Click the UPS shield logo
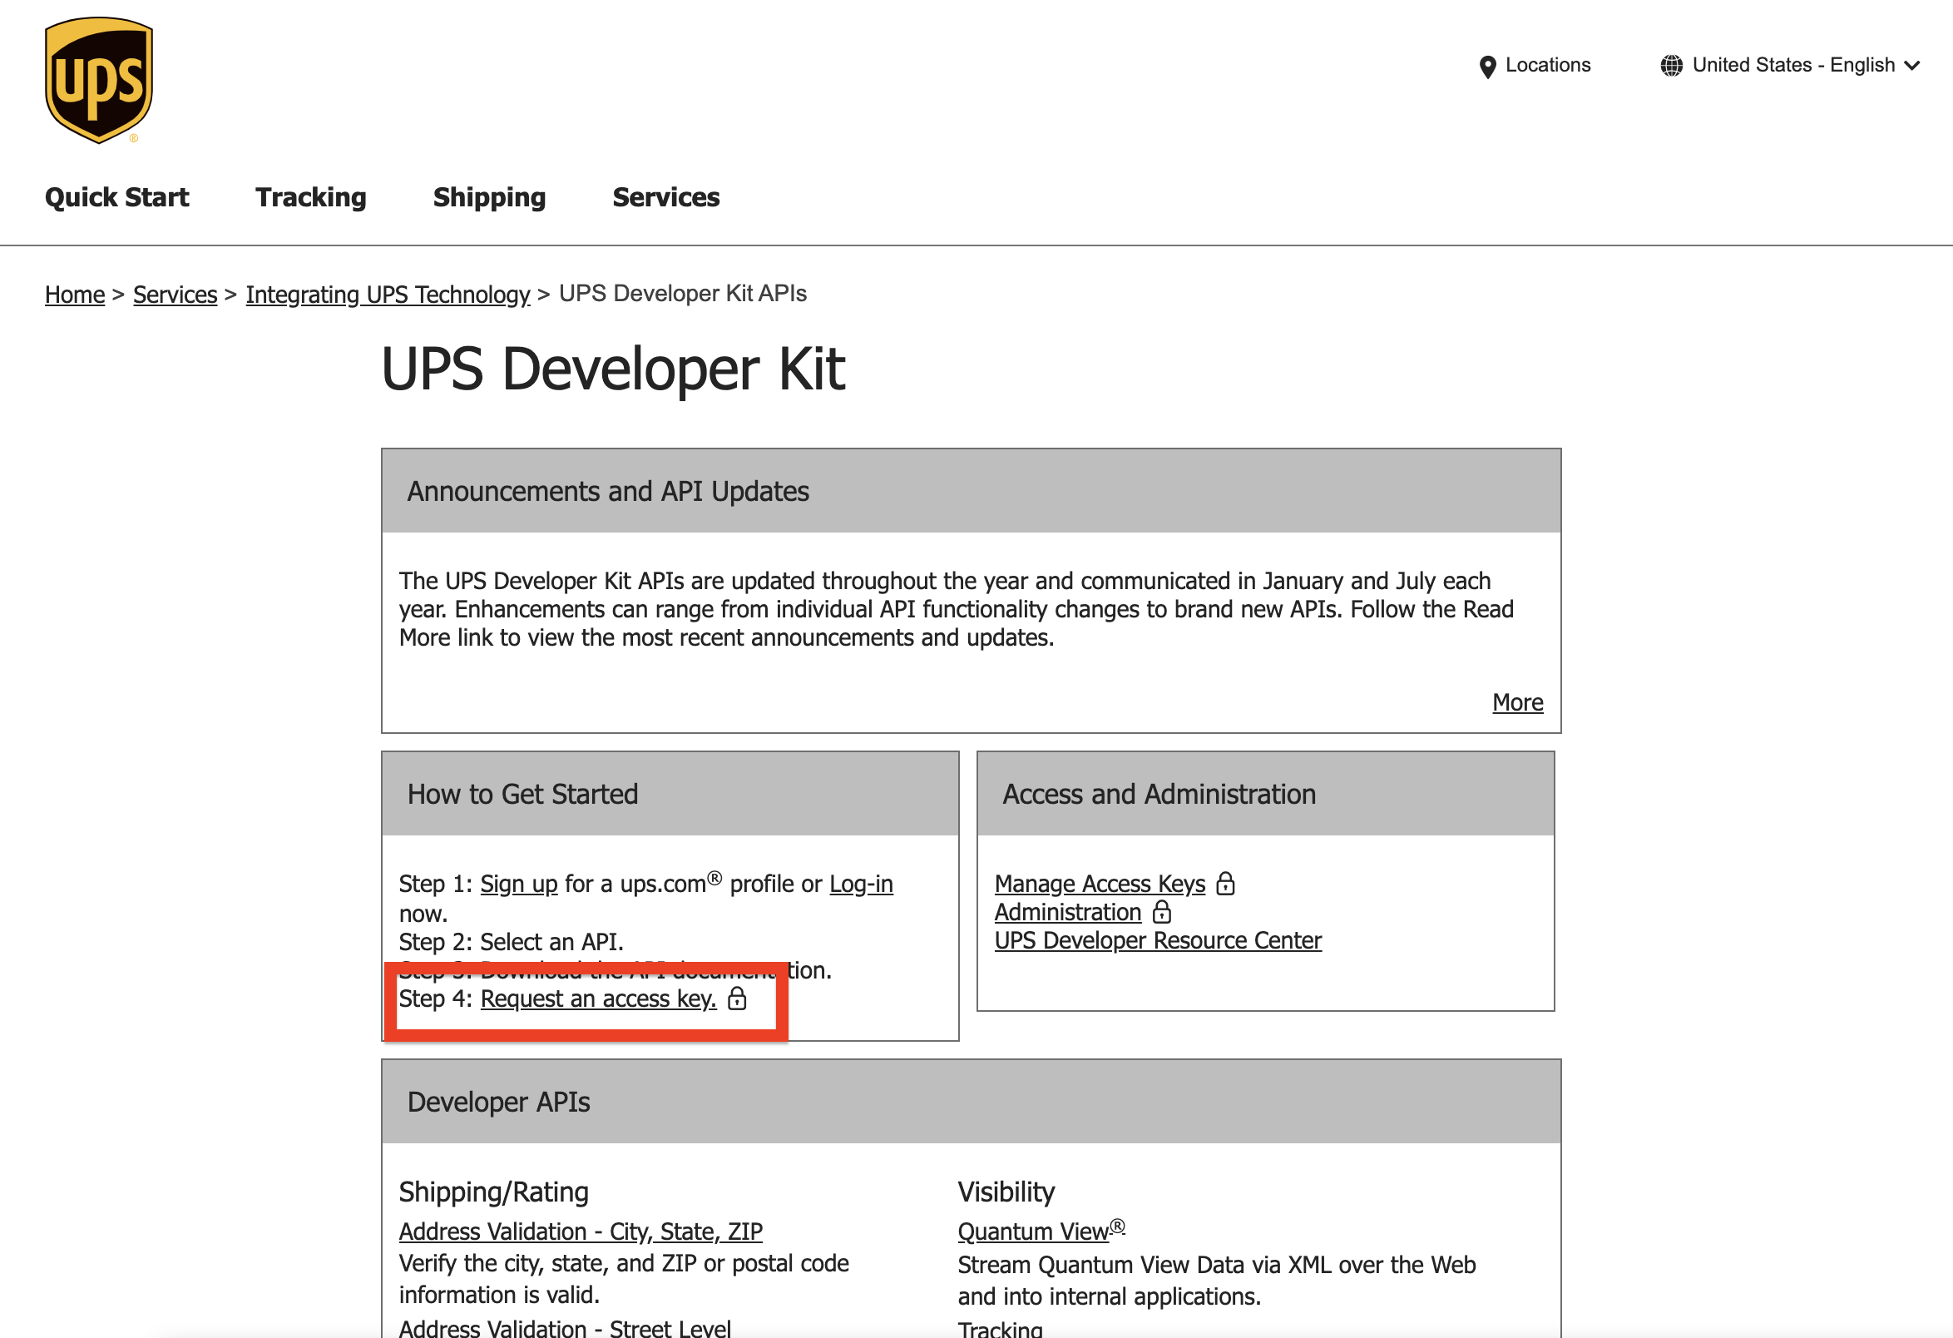 (x=99, y=80)
